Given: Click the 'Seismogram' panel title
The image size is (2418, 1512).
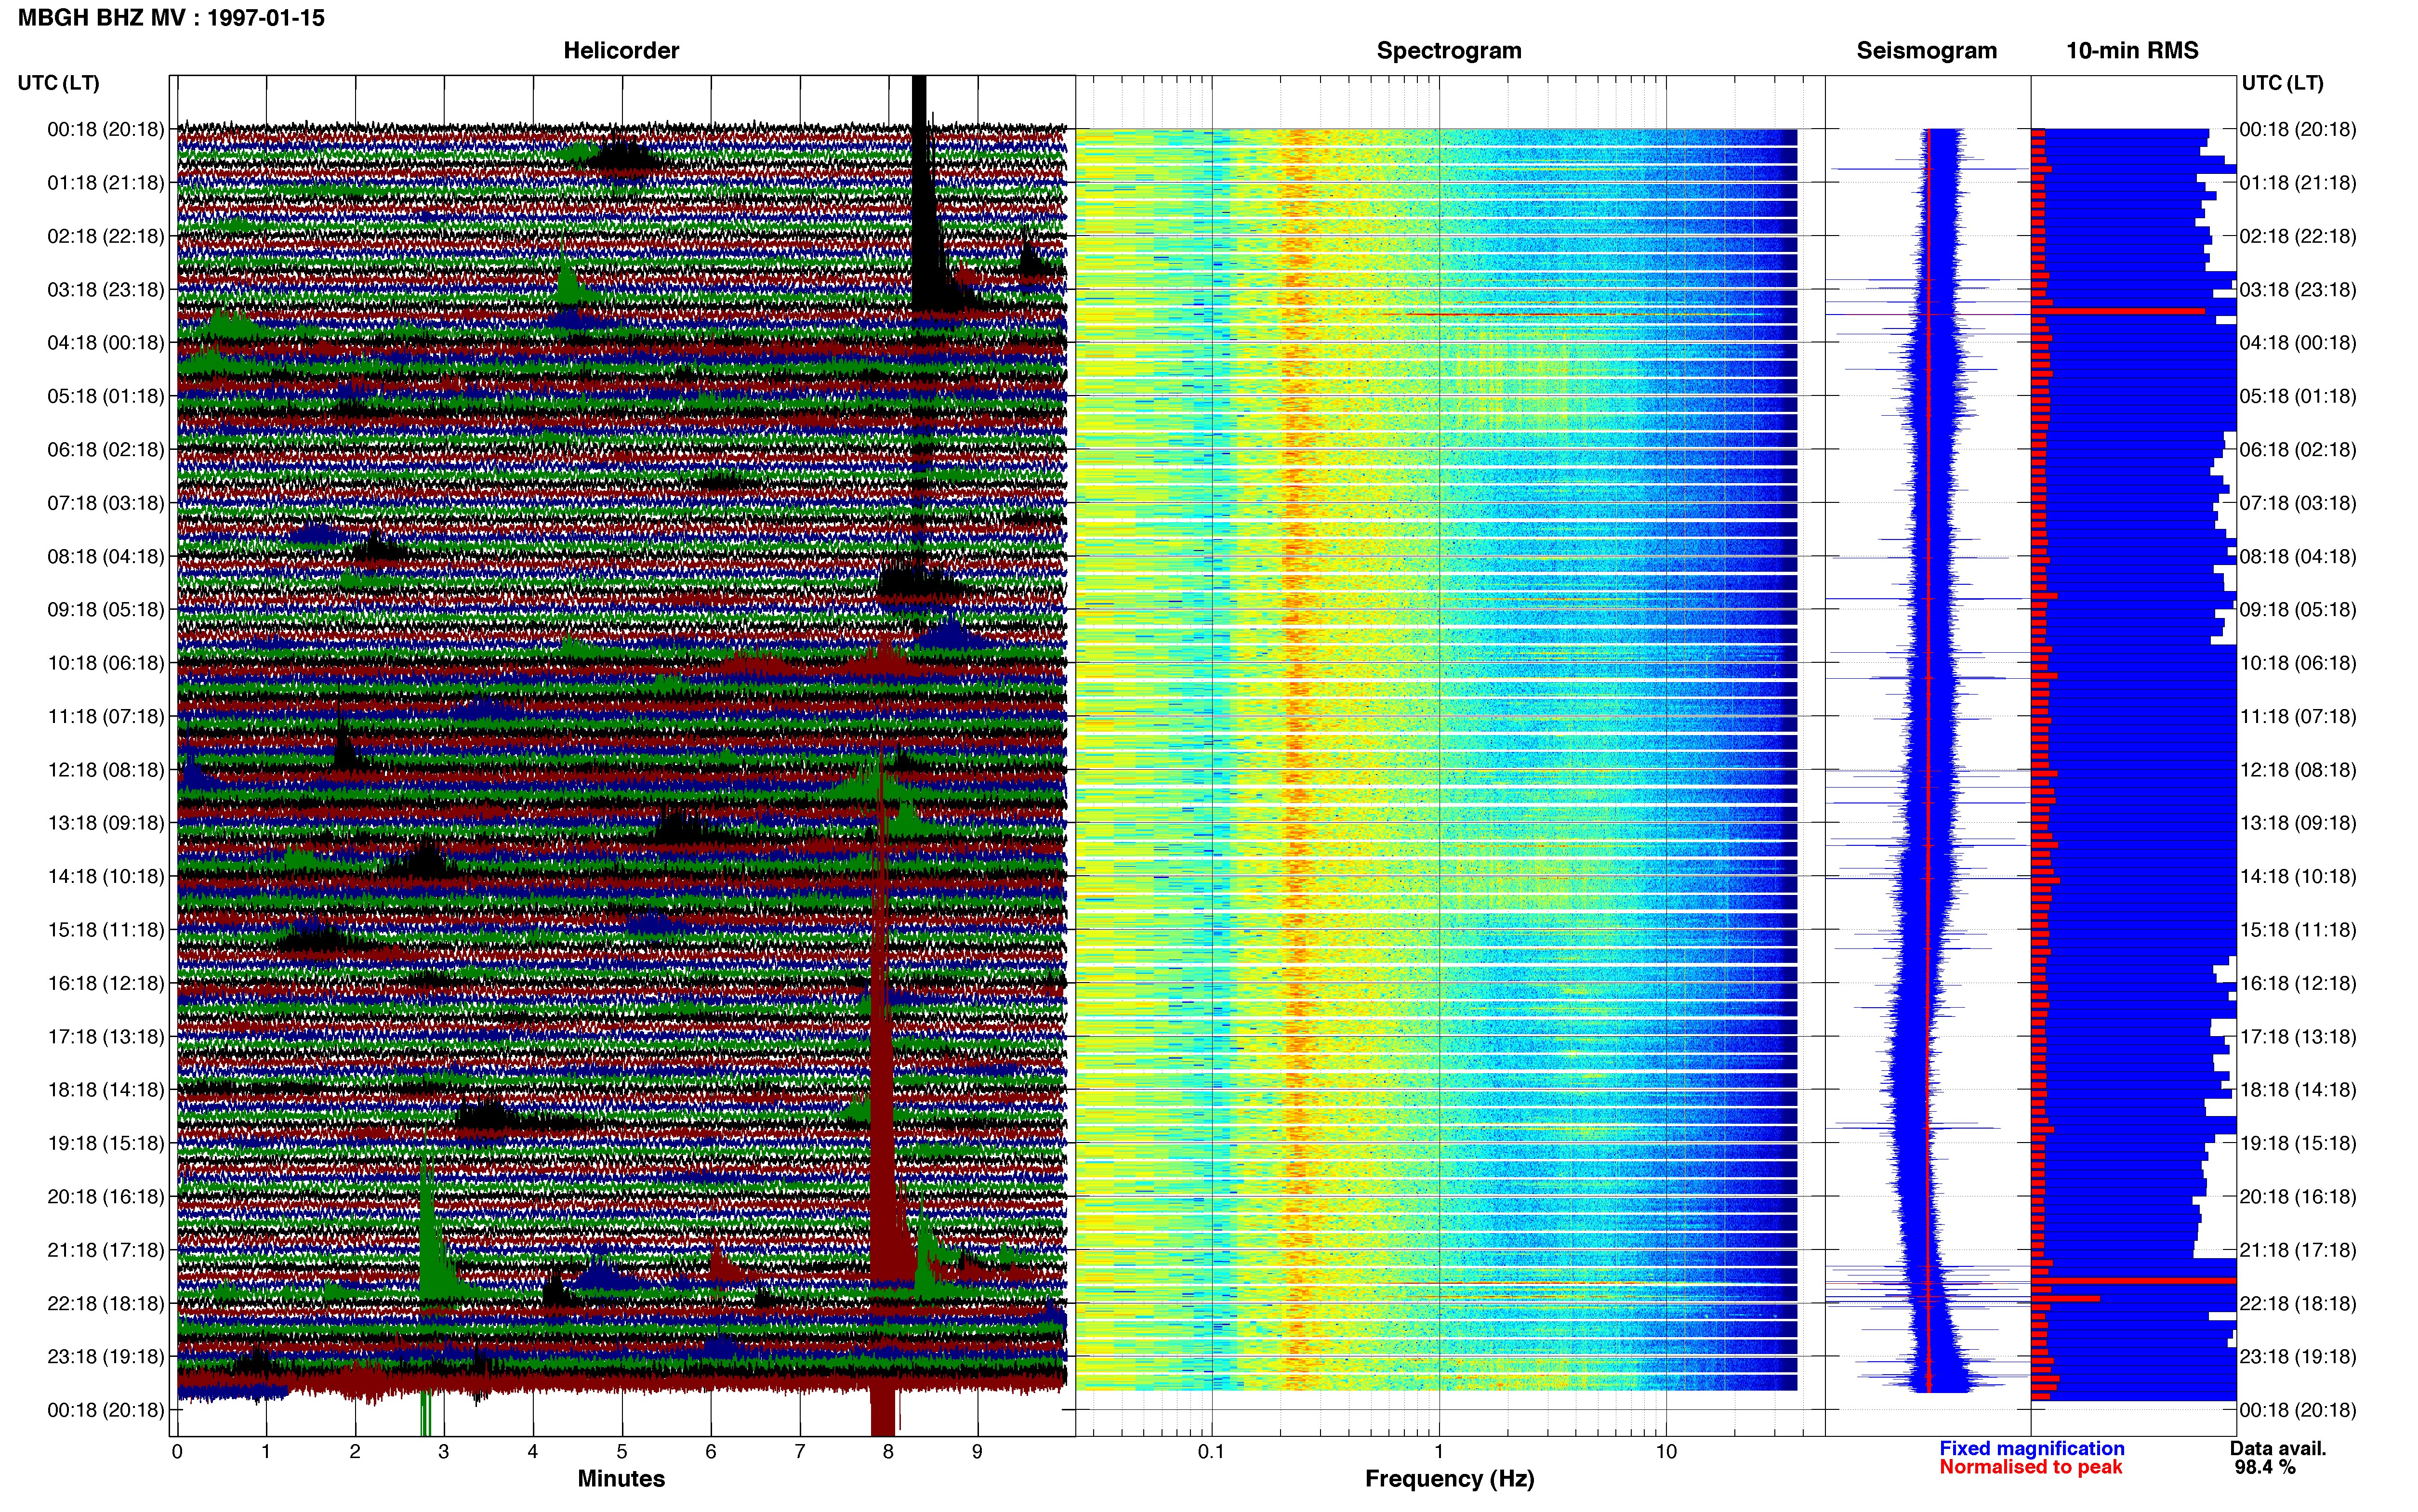Looking at the screenshot, I should click(x=1926, y=50).
